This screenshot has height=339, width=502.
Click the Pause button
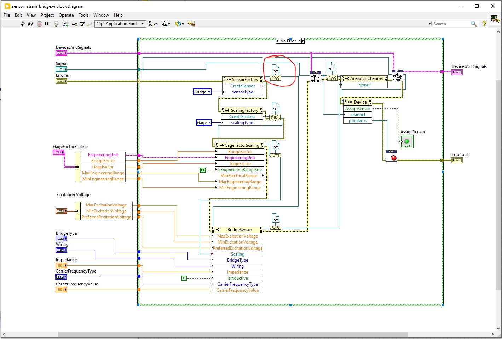(47, 24)
